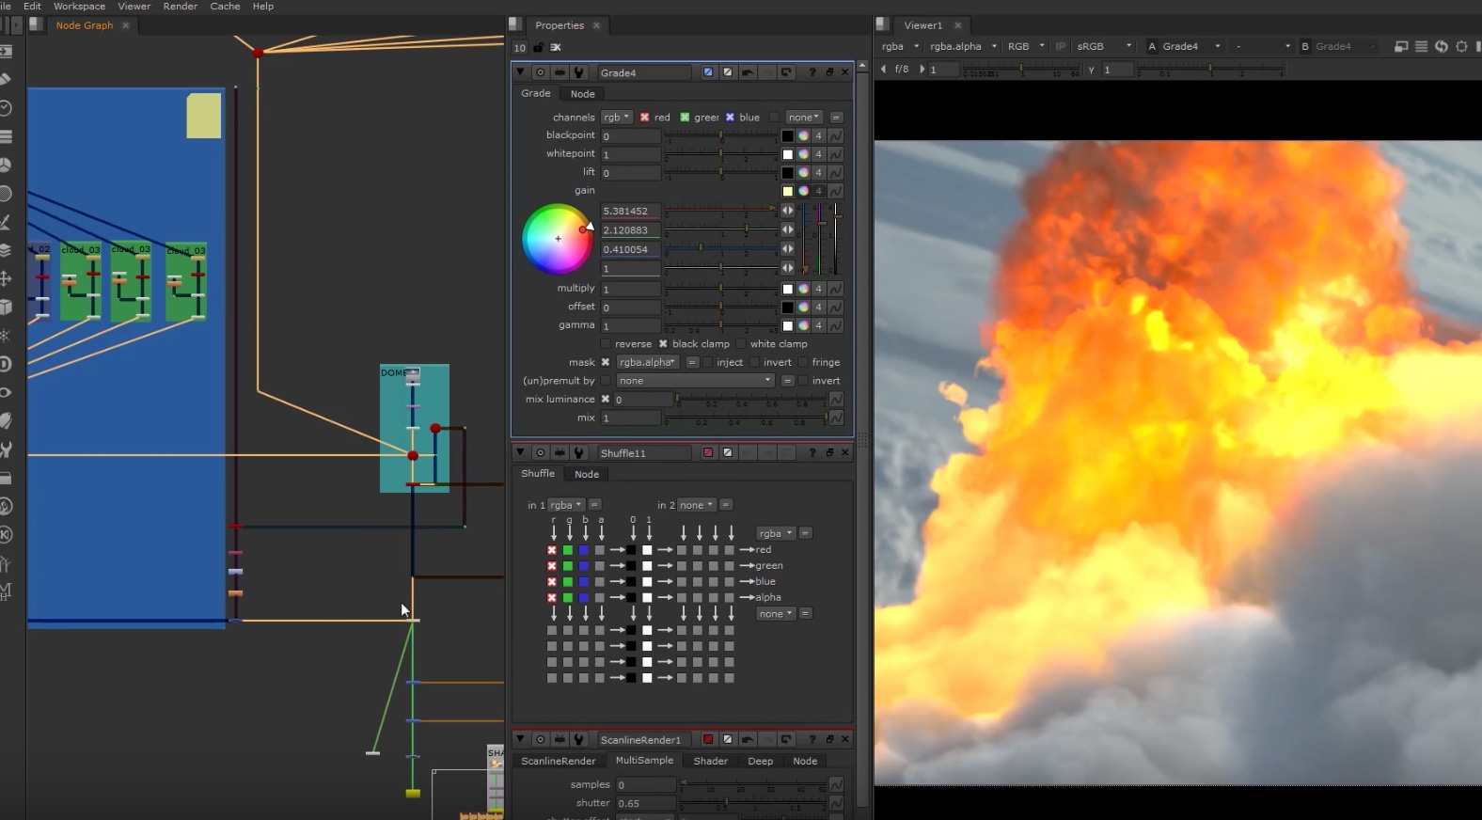
Task: Toggle the mask enable checkbox
Action: [x=606, y=362]
